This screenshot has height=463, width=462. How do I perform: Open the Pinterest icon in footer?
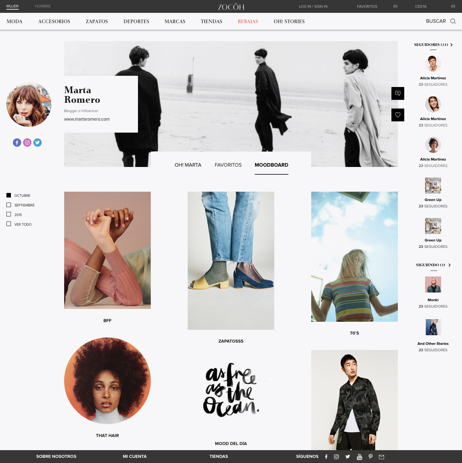[x=371, y=457]
